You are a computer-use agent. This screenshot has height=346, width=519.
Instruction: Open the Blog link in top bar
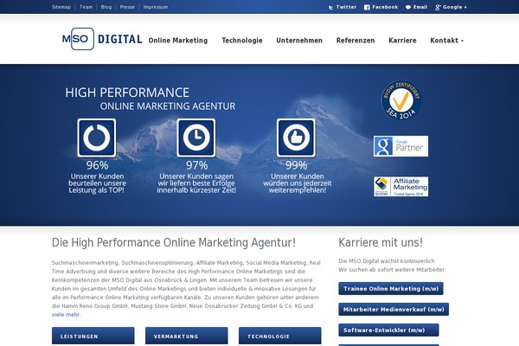[x=106, y=7]
